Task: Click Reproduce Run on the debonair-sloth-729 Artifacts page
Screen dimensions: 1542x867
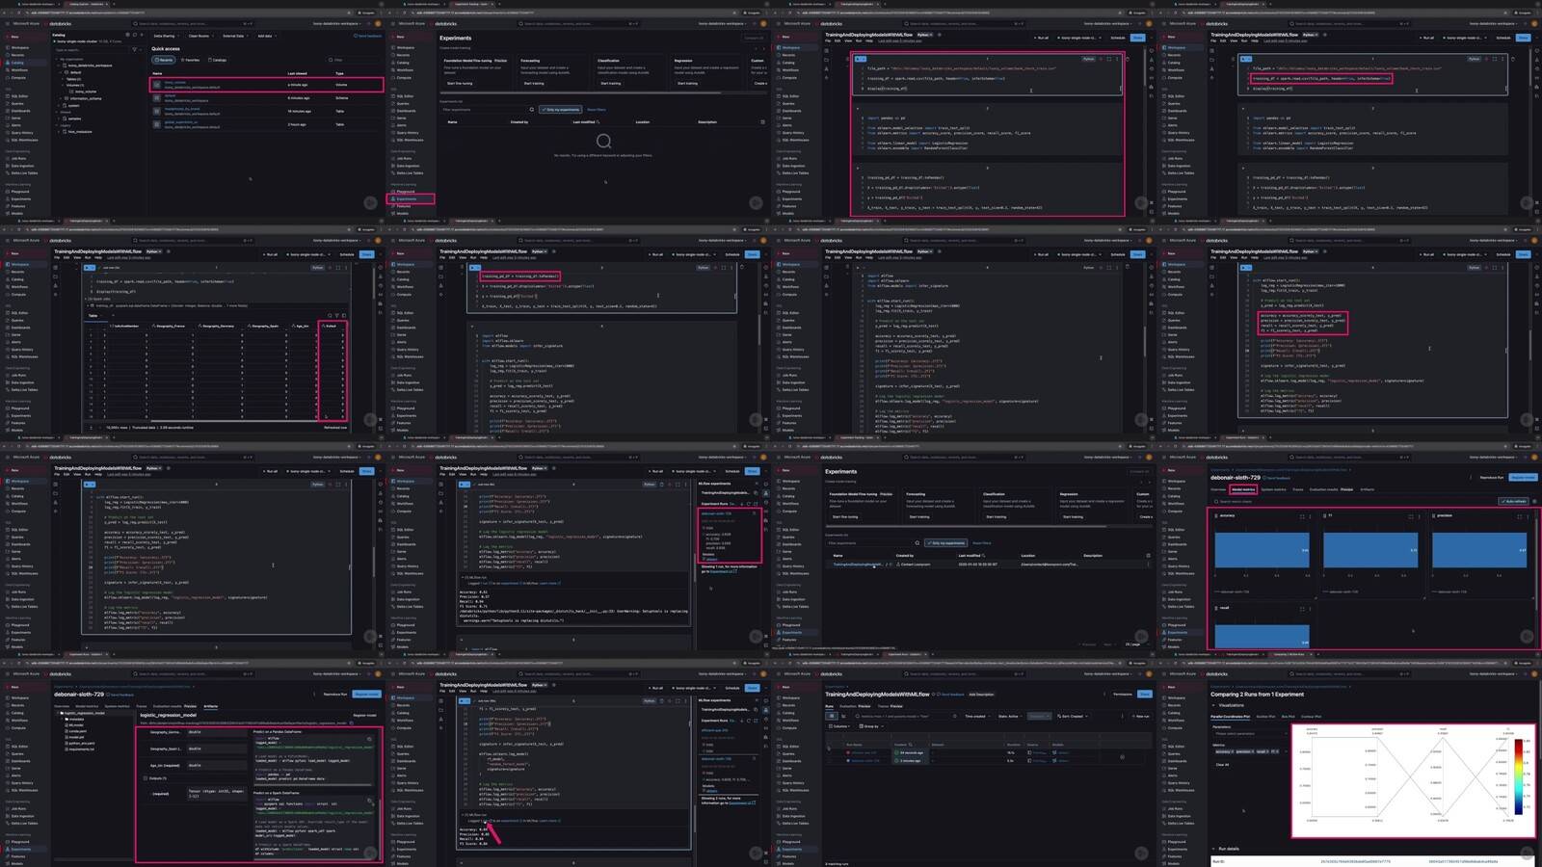Action: (x=335, y=694)
